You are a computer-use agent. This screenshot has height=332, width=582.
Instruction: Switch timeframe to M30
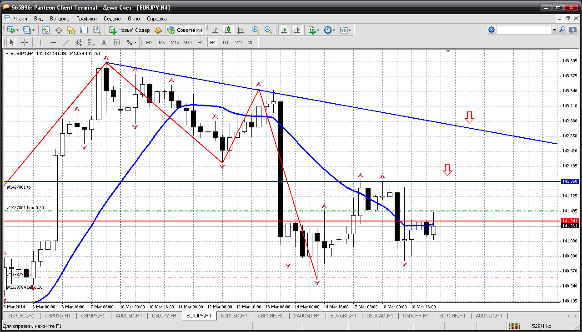(x=187, y=42)
